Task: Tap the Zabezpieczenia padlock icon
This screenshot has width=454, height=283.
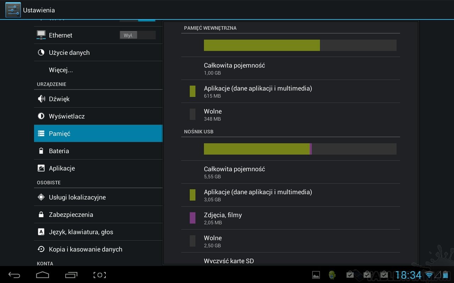Action: coord(41,215)
